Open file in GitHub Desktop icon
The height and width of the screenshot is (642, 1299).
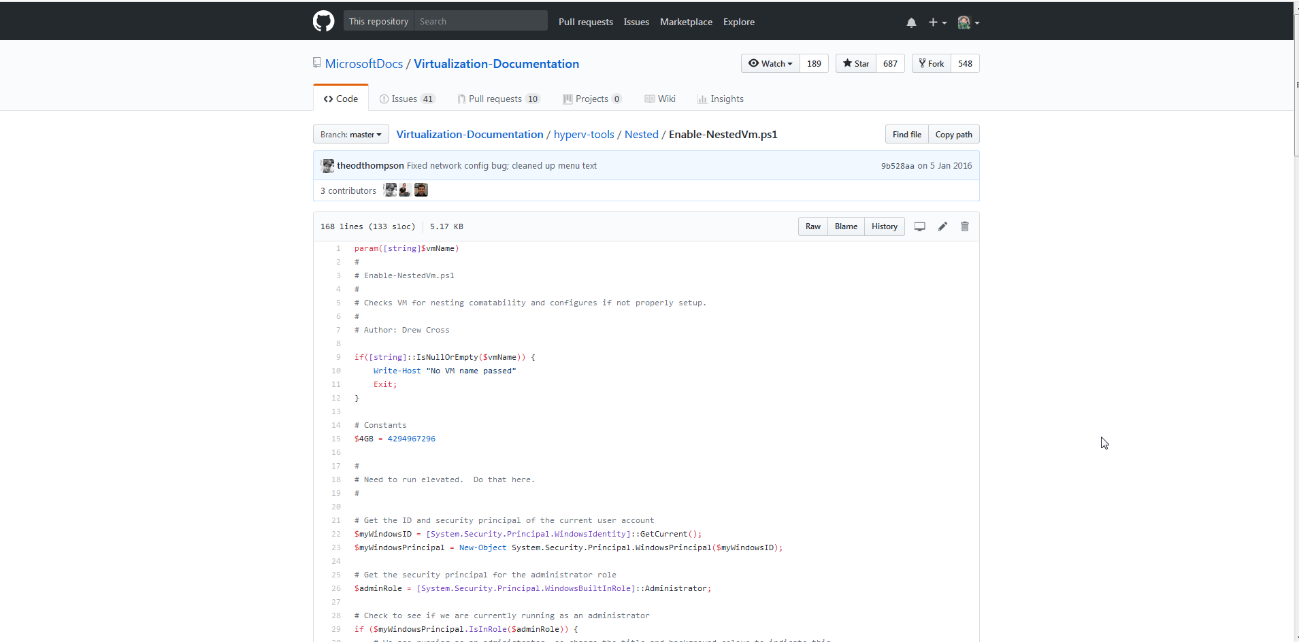[919, 226]
